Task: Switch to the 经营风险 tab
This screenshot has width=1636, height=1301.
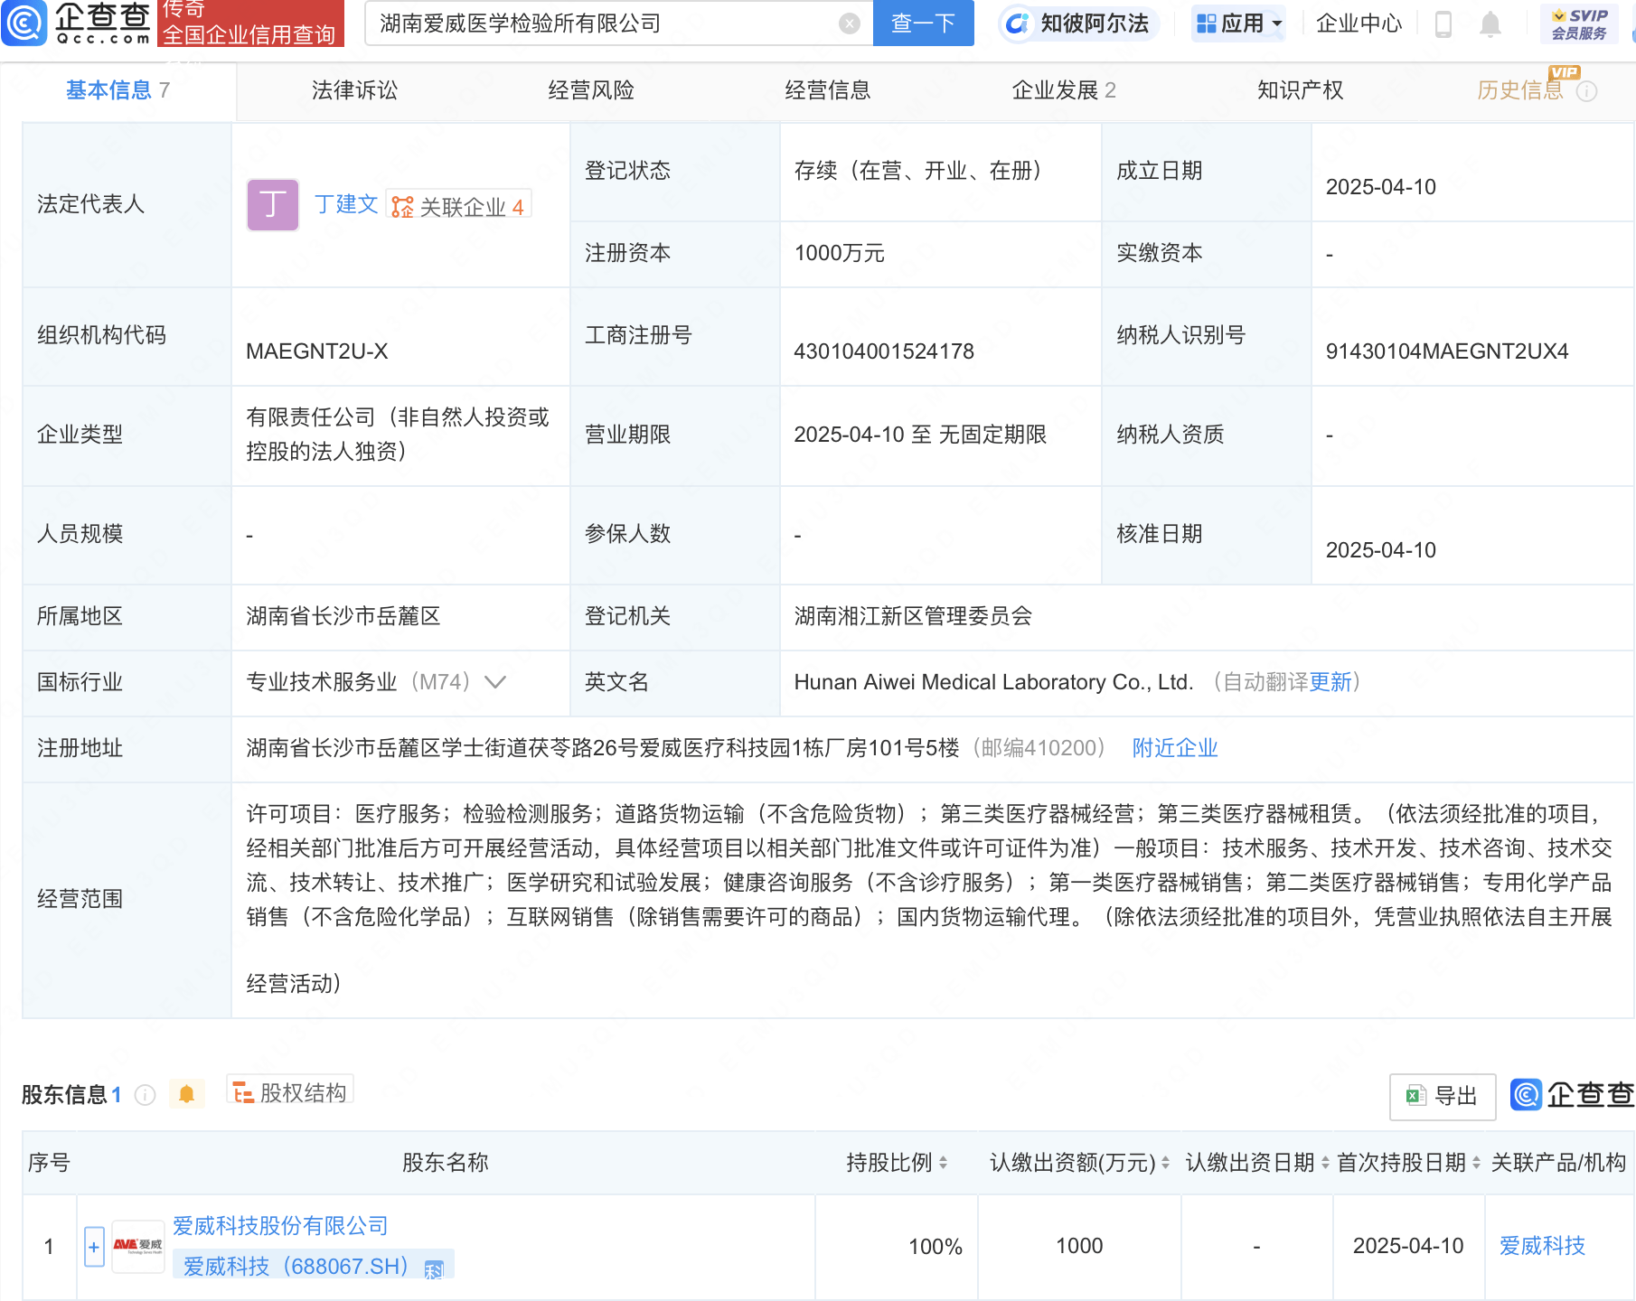Action: click(x=591, y=90)
